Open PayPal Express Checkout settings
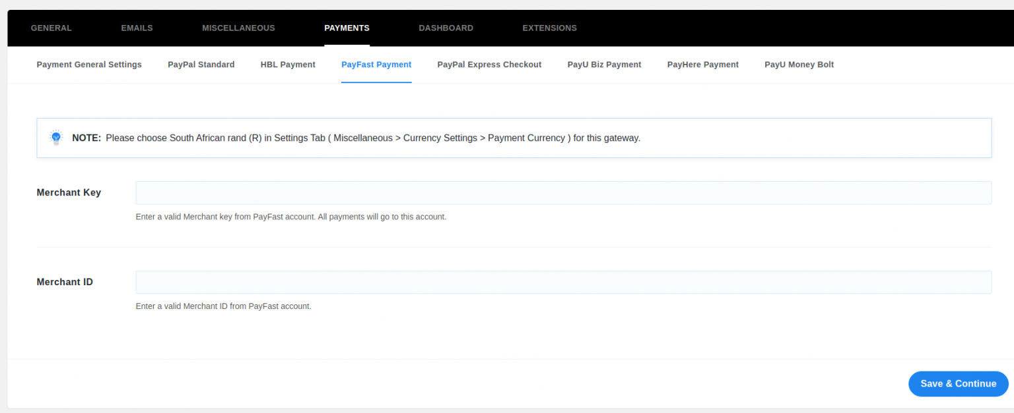The image size is (1014, 413). coord(489,64)
